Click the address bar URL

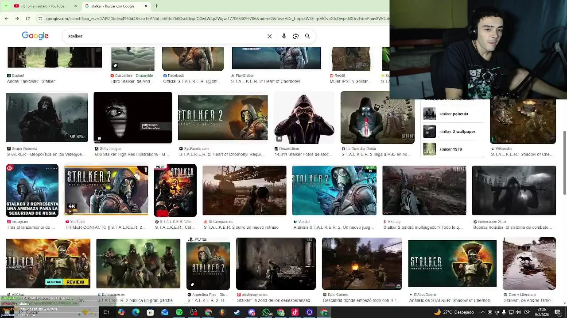click(x=217, y=19)
